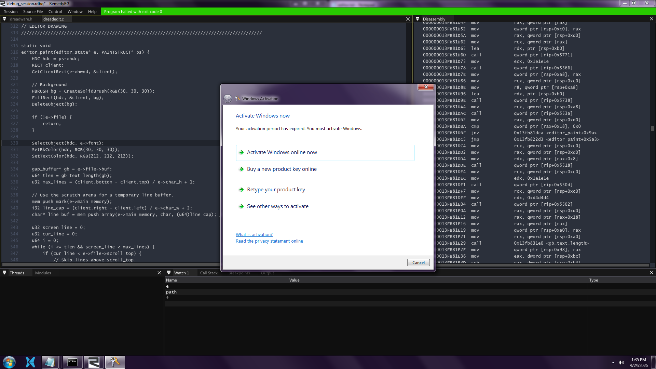
Task: Open the What is activation? link
Action: pos(254,235)
